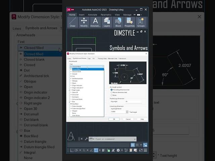The image size is (215, 161).
Task: Open the Primary Units tab in dialog
Action: coord(102,59)
